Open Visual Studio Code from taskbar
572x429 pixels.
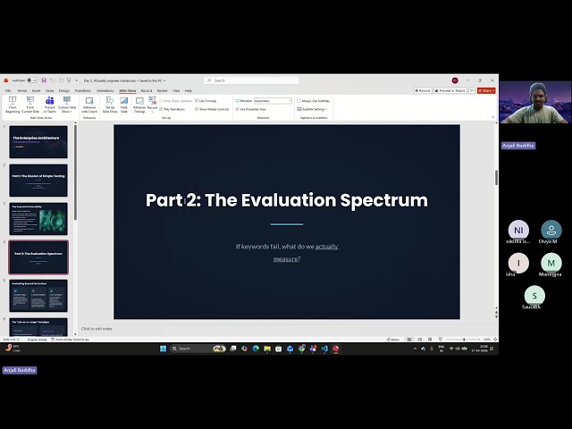click(x=324, y=349)
